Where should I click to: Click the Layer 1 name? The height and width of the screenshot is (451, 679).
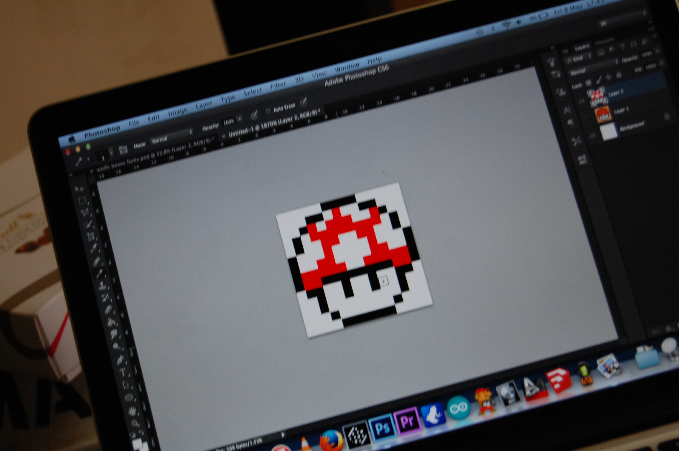click(621, 111)
